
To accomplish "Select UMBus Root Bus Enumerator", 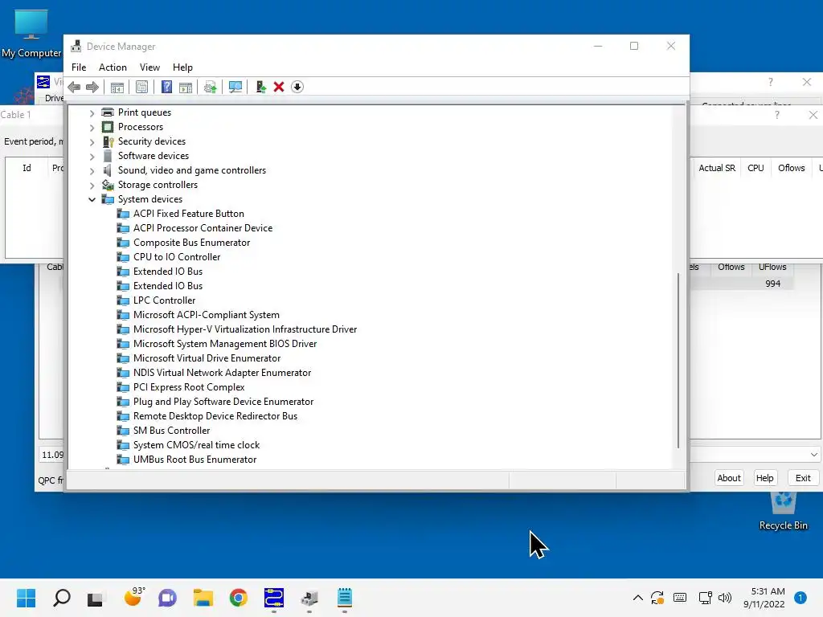I will (x=194, y=459).
